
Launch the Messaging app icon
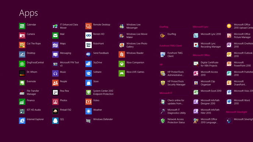55,55
